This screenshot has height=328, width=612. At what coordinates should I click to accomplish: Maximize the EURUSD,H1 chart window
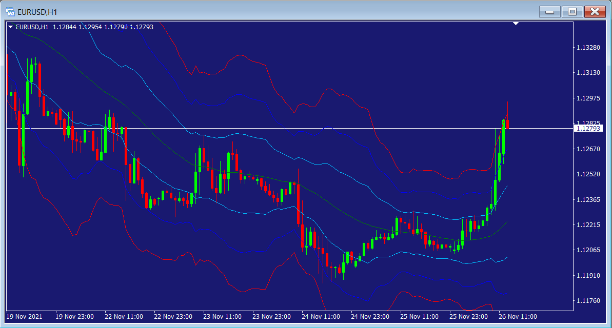[572, 11]
